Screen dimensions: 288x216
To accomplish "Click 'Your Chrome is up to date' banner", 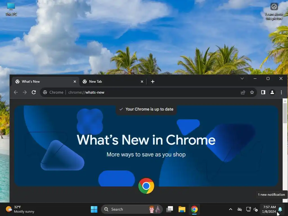I will (x=146, y=109).
